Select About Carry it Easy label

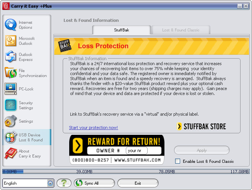30,154
